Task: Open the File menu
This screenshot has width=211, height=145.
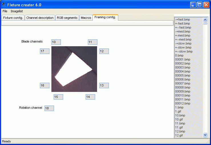Action: click(x=5, y=11)
